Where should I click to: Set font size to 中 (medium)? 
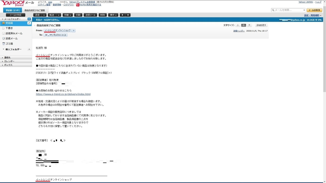[x=243, y=25]
